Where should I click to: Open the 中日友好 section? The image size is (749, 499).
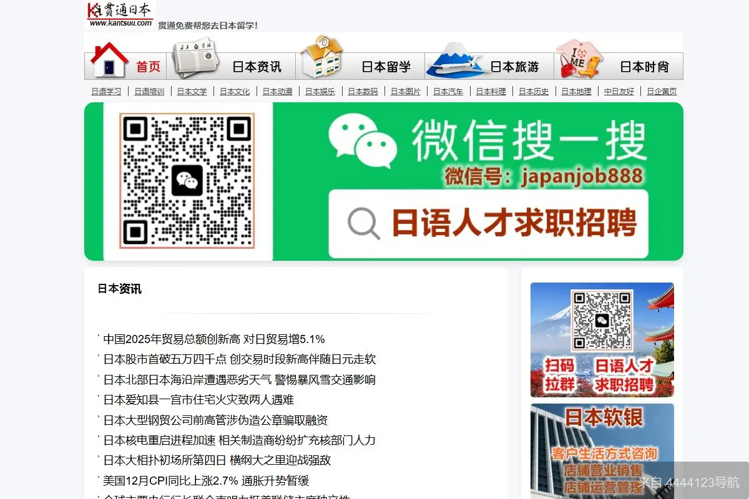tap(618, 91)
